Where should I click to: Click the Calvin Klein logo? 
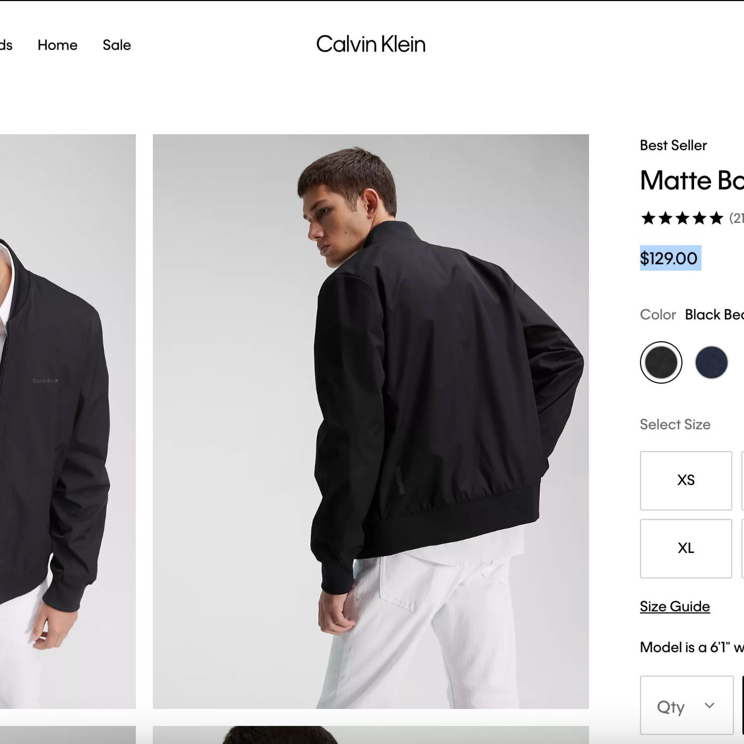click(x=371, y=44)
